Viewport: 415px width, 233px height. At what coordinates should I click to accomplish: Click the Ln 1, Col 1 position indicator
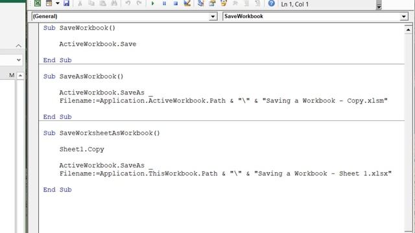[x=294, y=5]
